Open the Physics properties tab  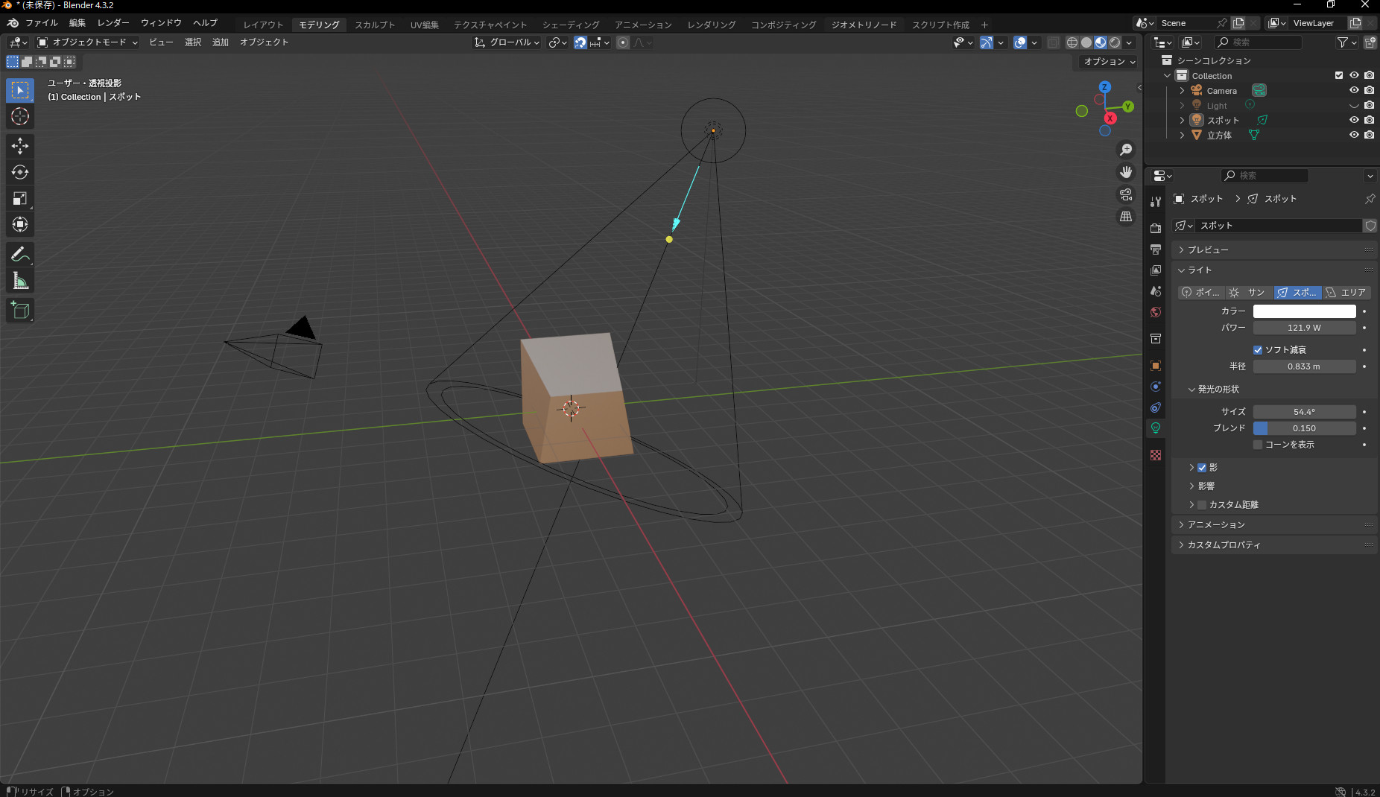click(x=1156, y=386)
